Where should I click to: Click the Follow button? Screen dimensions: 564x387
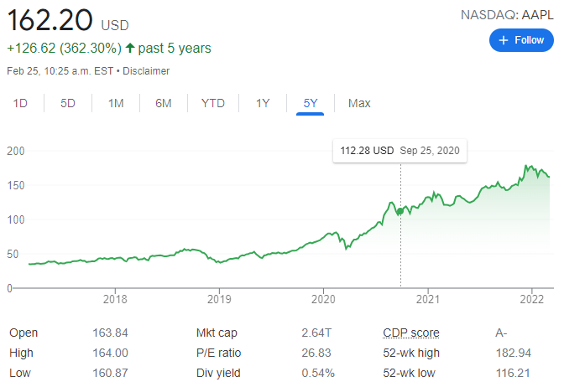(521, 39)
